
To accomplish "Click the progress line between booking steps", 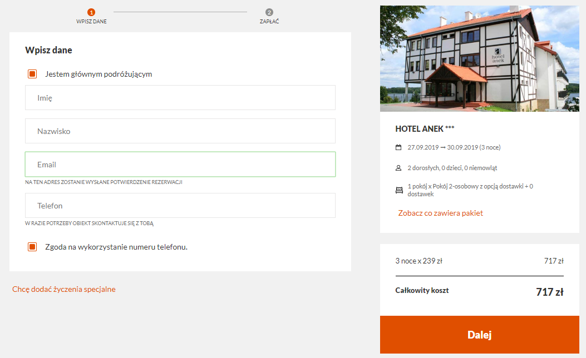I will click(180, 12).
